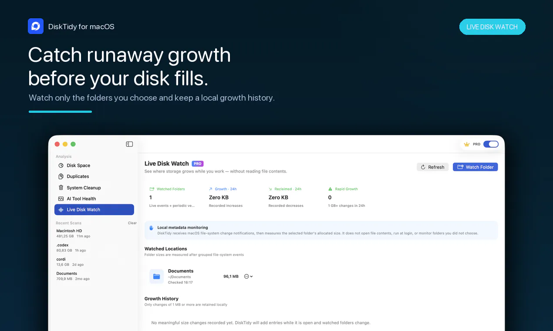Click the Watched Locations heading
The height and width of the screenshot is (331, 553).
point(166,249)
